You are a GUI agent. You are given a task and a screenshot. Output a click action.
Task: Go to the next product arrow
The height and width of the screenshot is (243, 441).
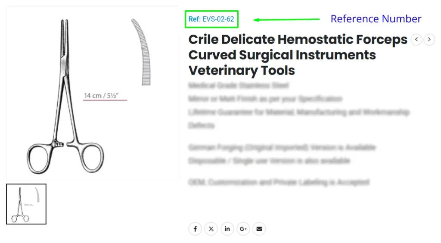[429, 40]
